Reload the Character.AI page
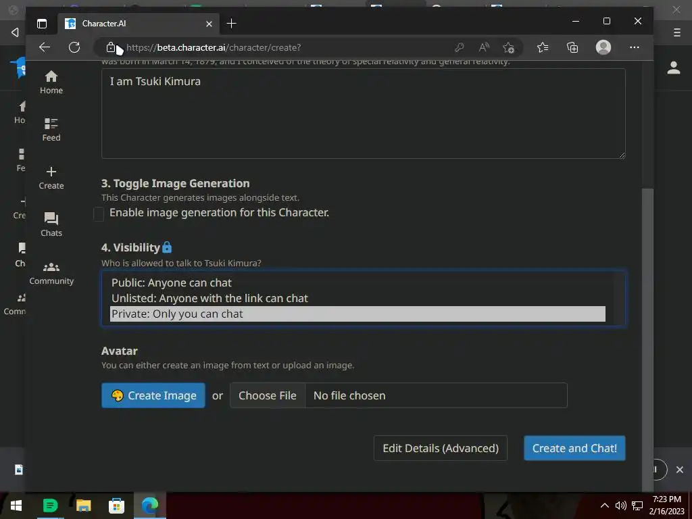This screenshot has height=519, width=692. 74,47
